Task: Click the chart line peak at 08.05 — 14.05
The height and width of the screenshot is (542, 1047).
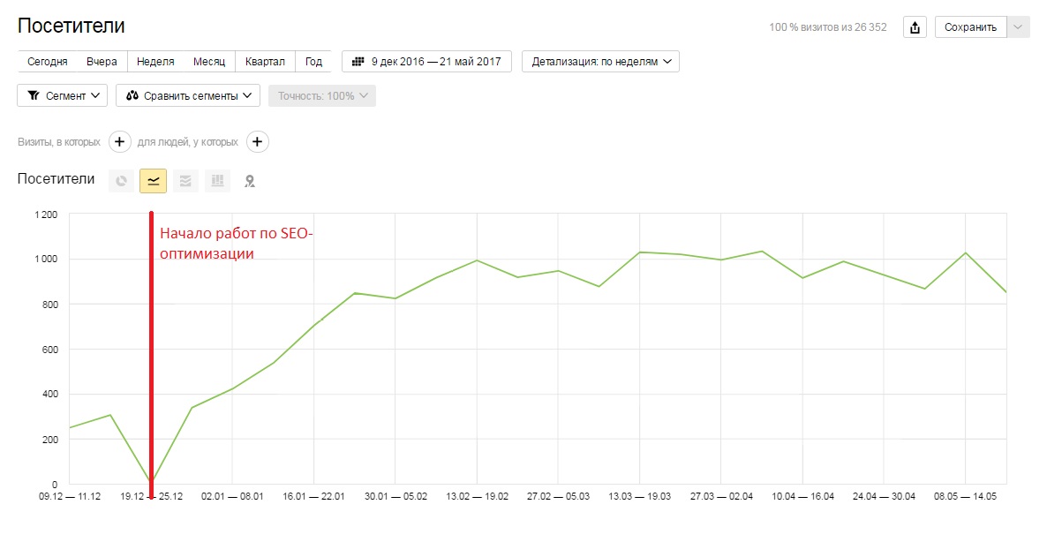Action: 965,253
